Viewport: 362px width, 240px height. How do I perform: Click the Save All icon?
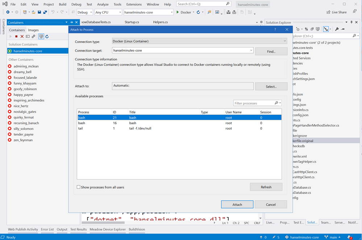[45, 12]
